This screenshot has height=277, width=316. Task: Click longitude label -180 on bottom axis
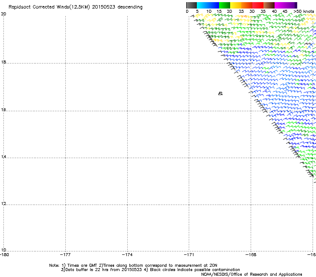click(4, 255)
